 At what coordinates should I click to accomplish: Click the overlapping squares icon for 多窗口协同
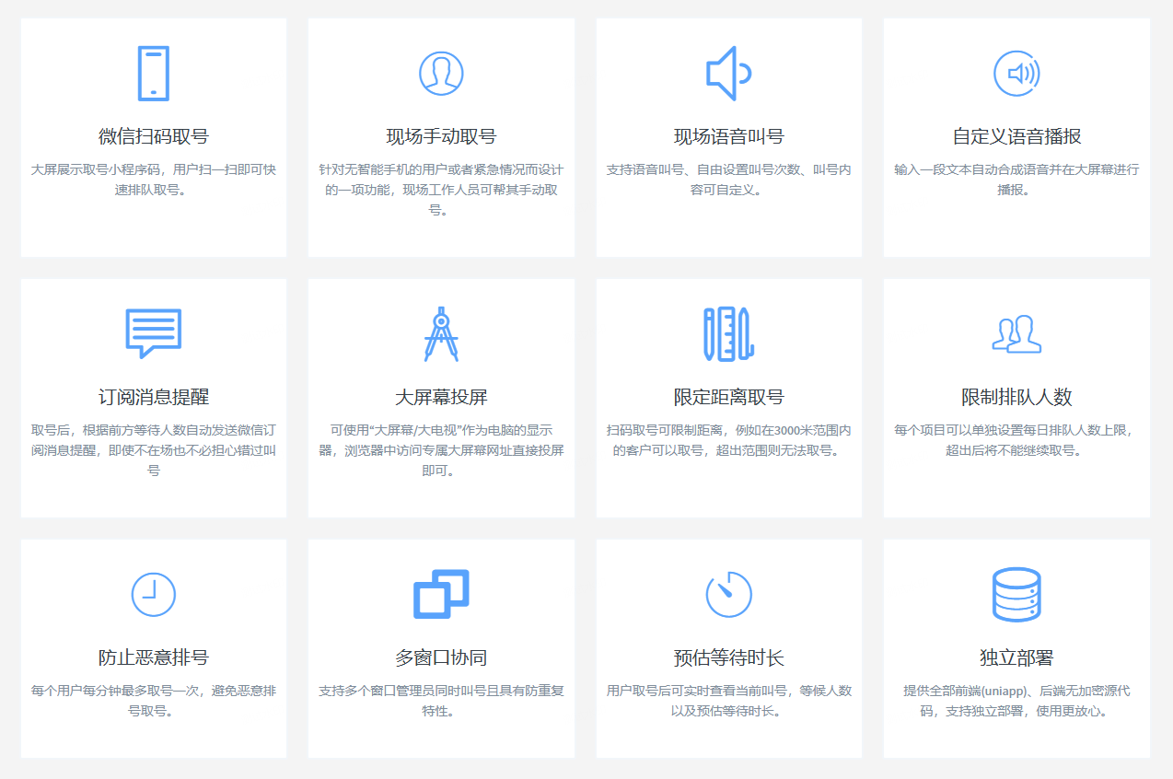click(x=441, y=595)
